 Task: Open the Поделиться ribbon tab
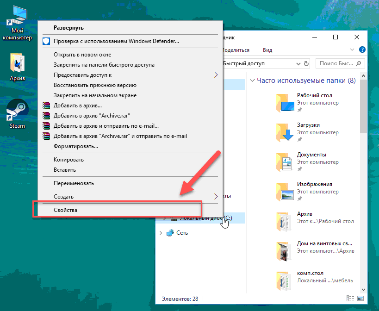pos(236,50)
